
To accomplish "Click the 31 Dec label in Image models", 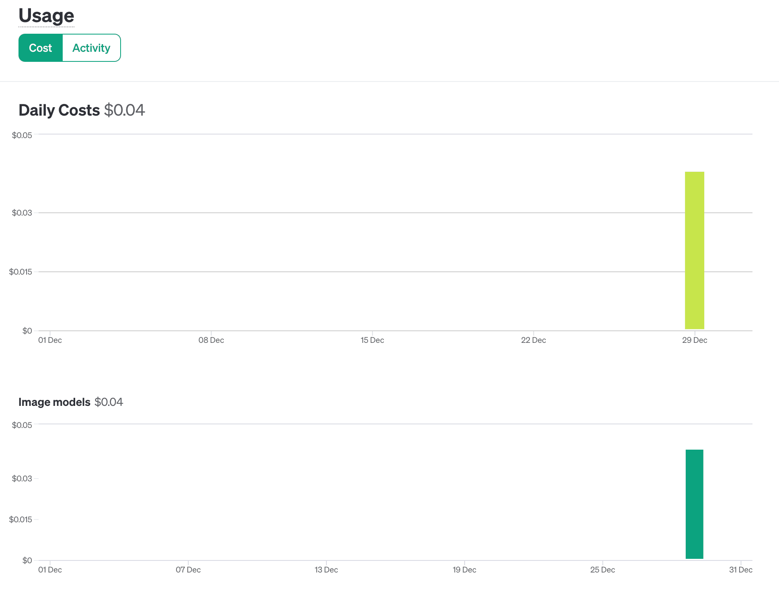I will (741, 570).
